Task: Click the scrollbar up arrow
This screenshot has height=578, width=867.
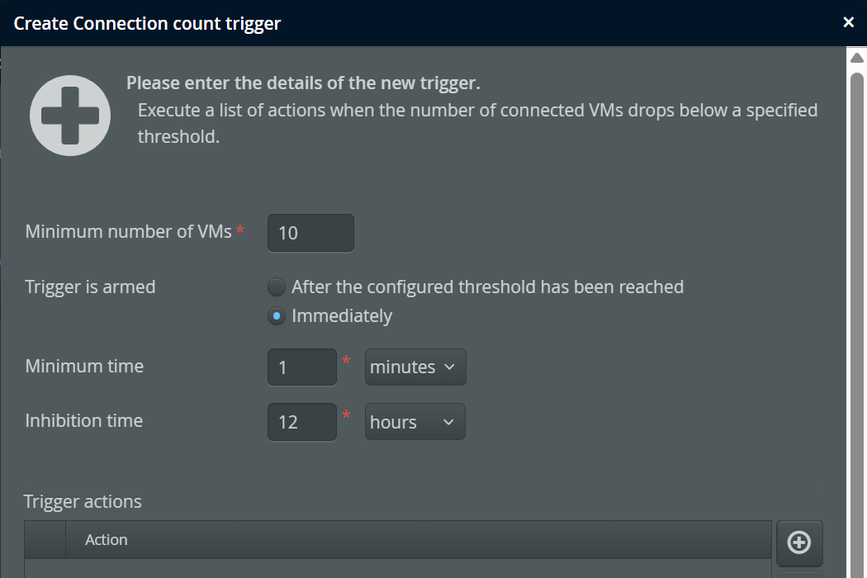Action: [x=856, y=57]
